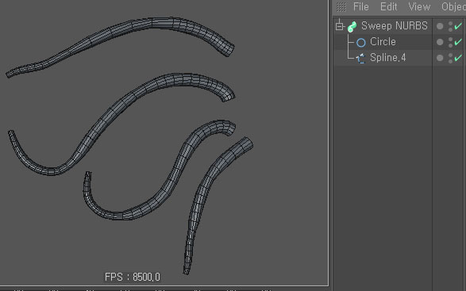Click the Spline.4 object icon

tap(360, 58)
